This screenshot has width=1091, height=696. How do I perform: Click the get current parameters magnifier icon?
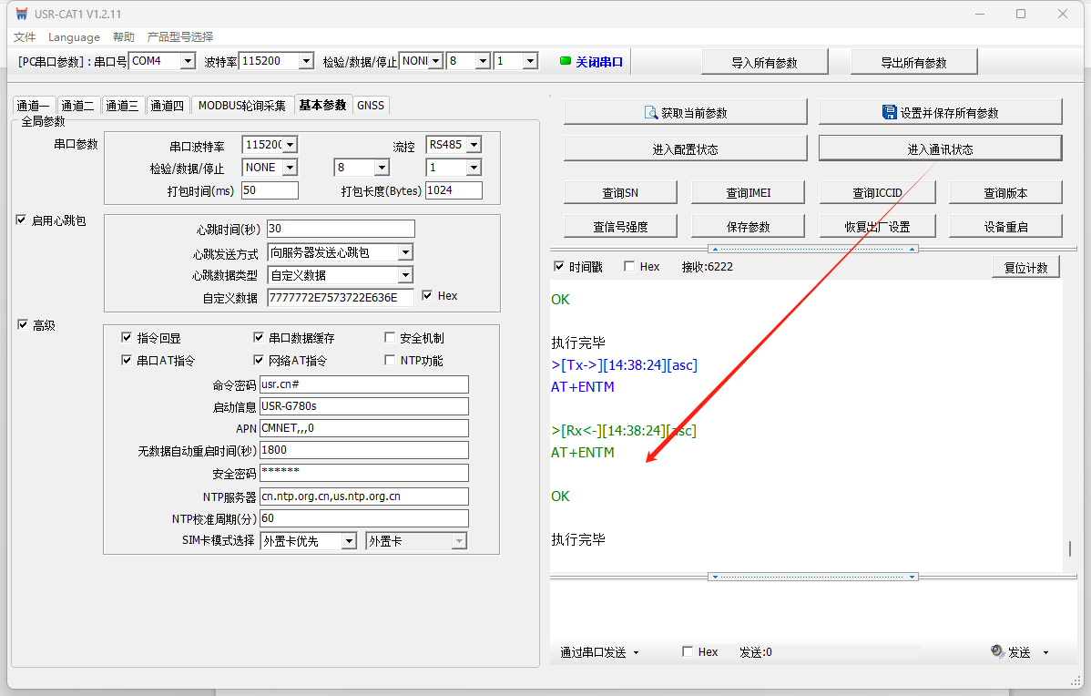coord(650,112)
